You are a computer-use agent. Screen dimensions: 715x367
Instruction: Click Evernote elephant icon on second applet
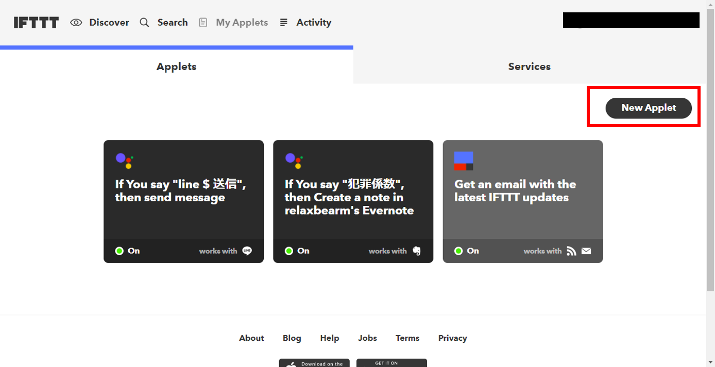point(417,251)
